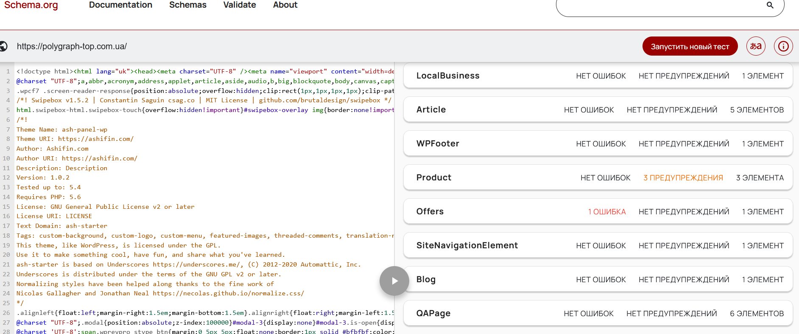Open the language selector icon
799x334 pixels.
pos(756,46)
